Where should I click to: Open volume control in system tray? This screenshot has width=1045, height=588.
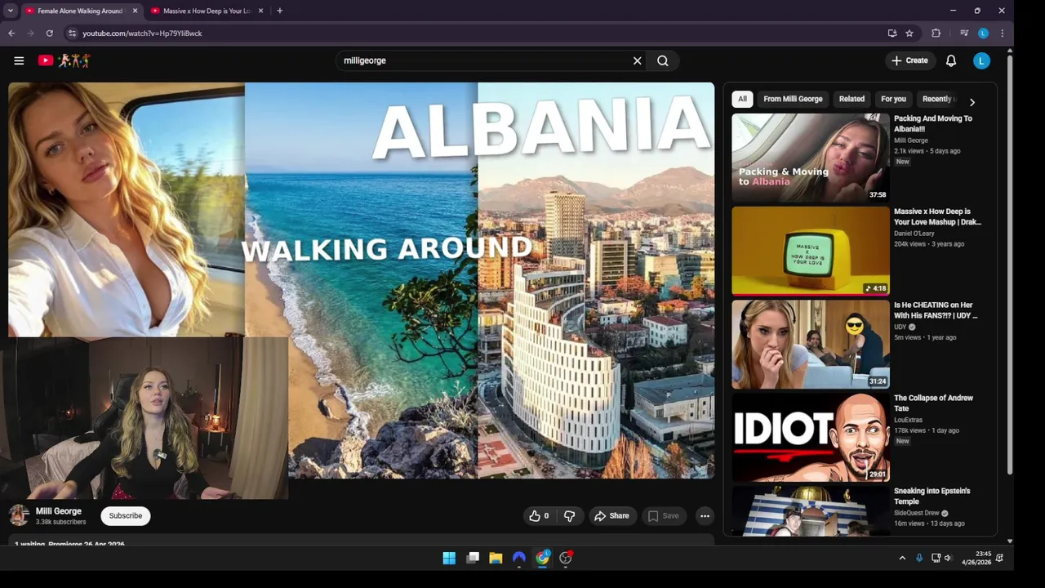(x=948, y=558)
